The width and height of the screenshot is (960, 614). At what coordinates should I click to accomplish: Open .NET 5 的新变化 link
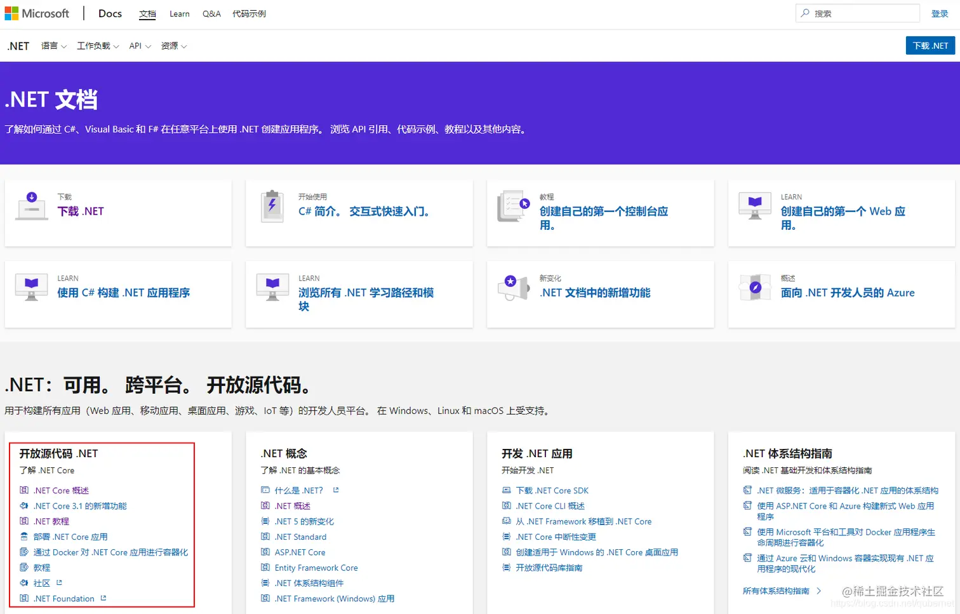[x=305, y=521]
